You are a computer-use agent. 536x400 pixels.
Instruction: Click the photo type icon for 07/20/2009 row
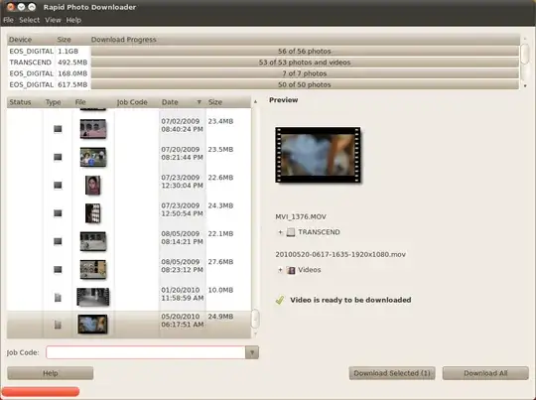[58, 157]
